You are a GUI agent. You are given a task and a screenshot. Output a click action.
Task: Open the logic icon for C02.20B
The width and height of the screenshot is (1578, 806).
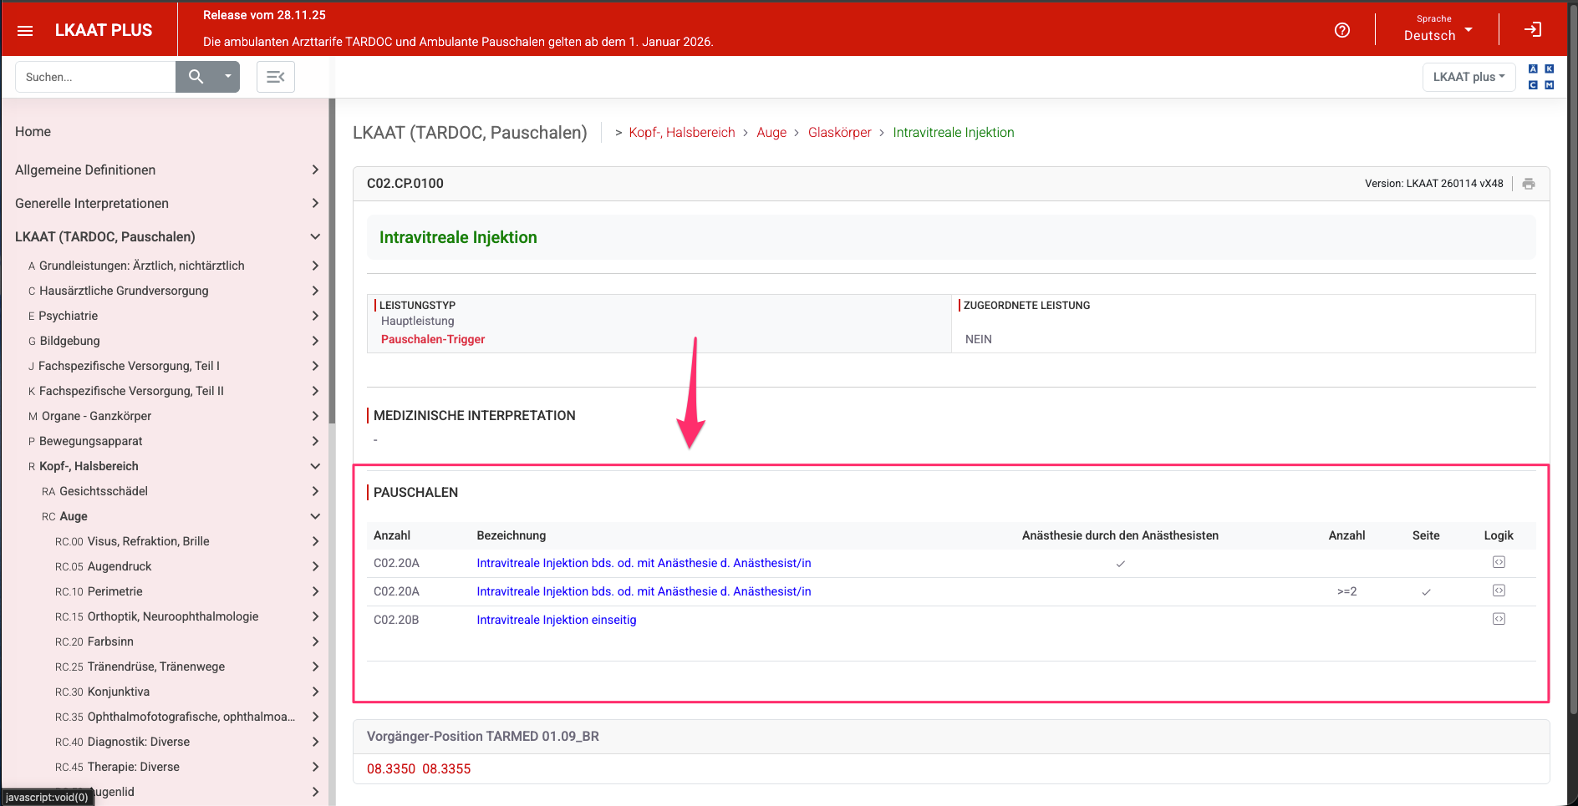(x=1499, y=619)
